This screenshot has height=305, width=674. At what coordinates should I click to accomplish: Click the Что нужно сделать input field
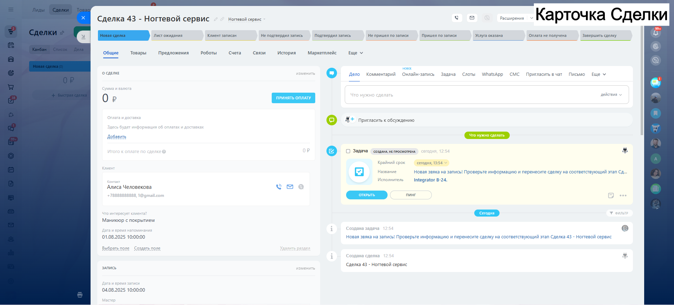tap(470, 95)
